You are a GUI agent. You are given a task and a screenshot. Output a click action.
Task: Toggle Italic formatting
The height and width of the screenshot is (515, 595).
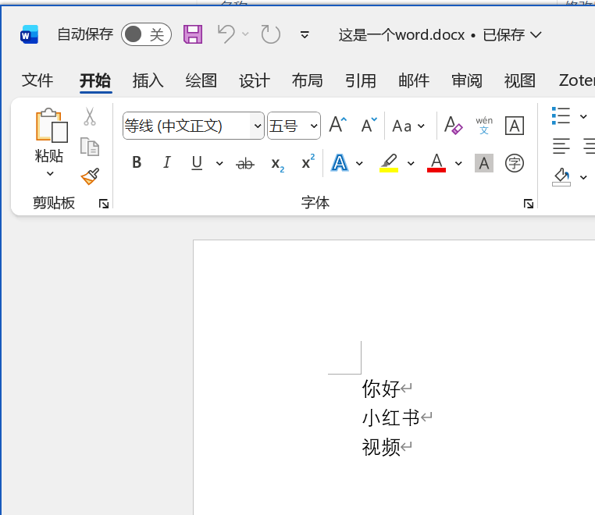[166, 163]
